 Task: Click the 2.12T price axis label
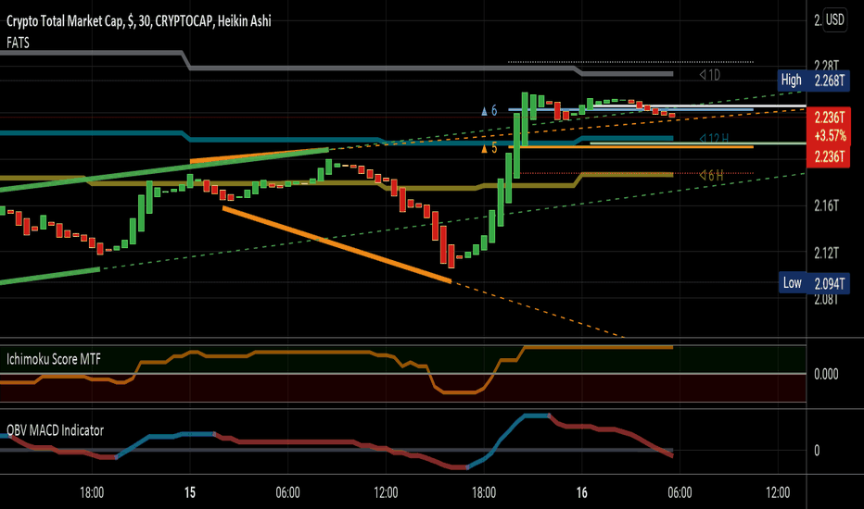[826, 254]
